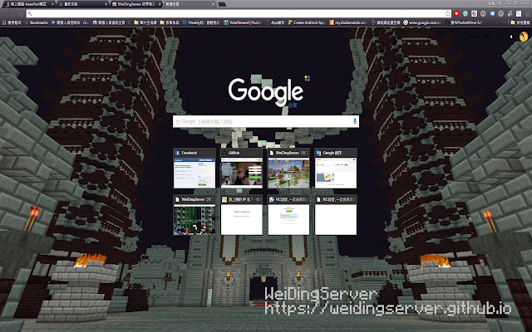Open the Bookmarks star entry in bookmarks bar
Screen dimensions: 532x332
tap(37, 22)
